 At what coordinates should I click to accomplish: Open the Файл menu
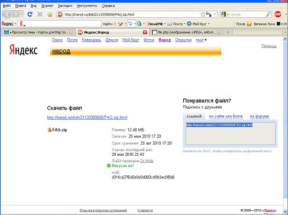click(x=7, y=6)
